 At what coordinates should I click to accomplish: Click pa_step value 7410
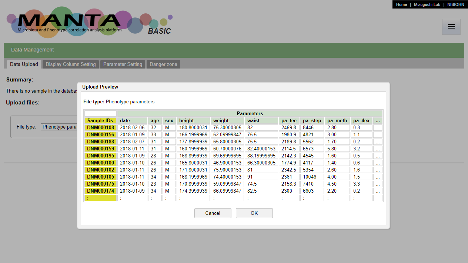pyautogui.click(x=312, y=184)
